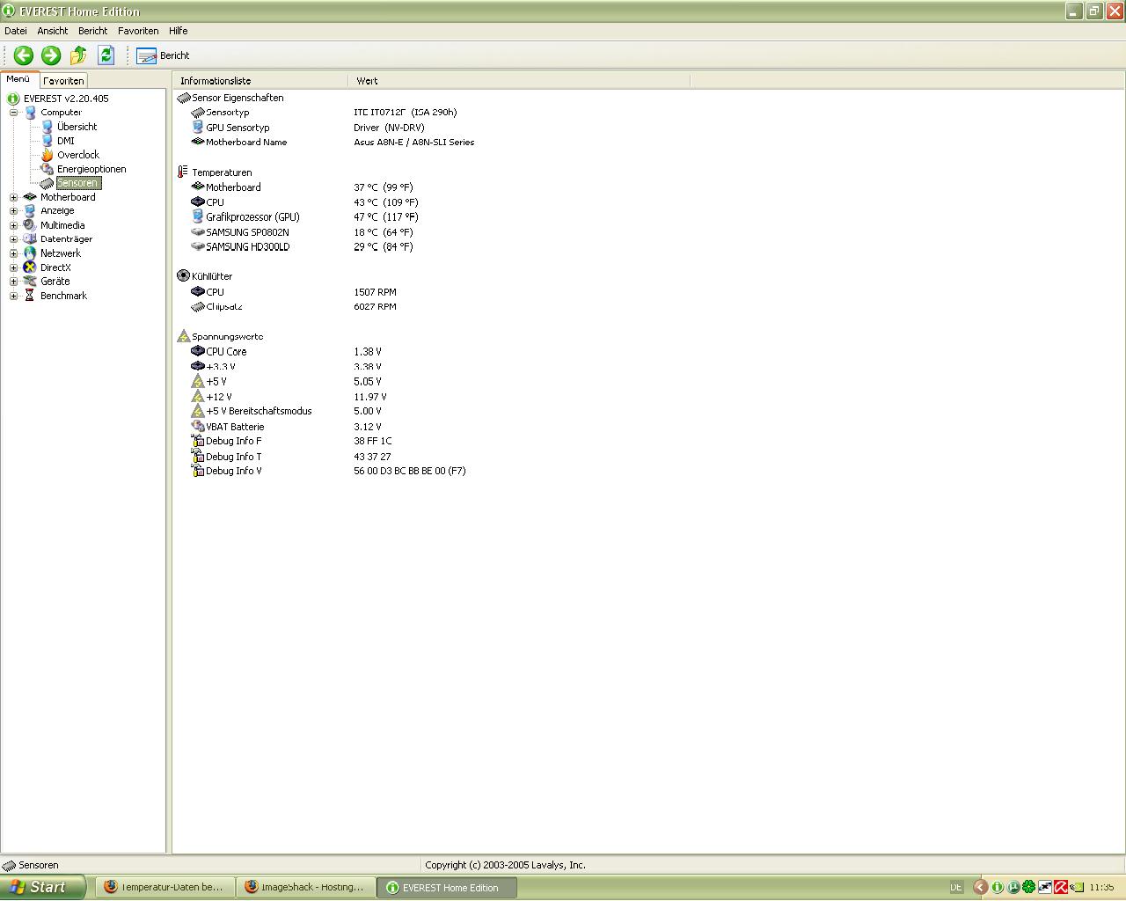Screen dimensions: 1126x901
Task: Open the Hilfe menu
Action: click(179, 31)
